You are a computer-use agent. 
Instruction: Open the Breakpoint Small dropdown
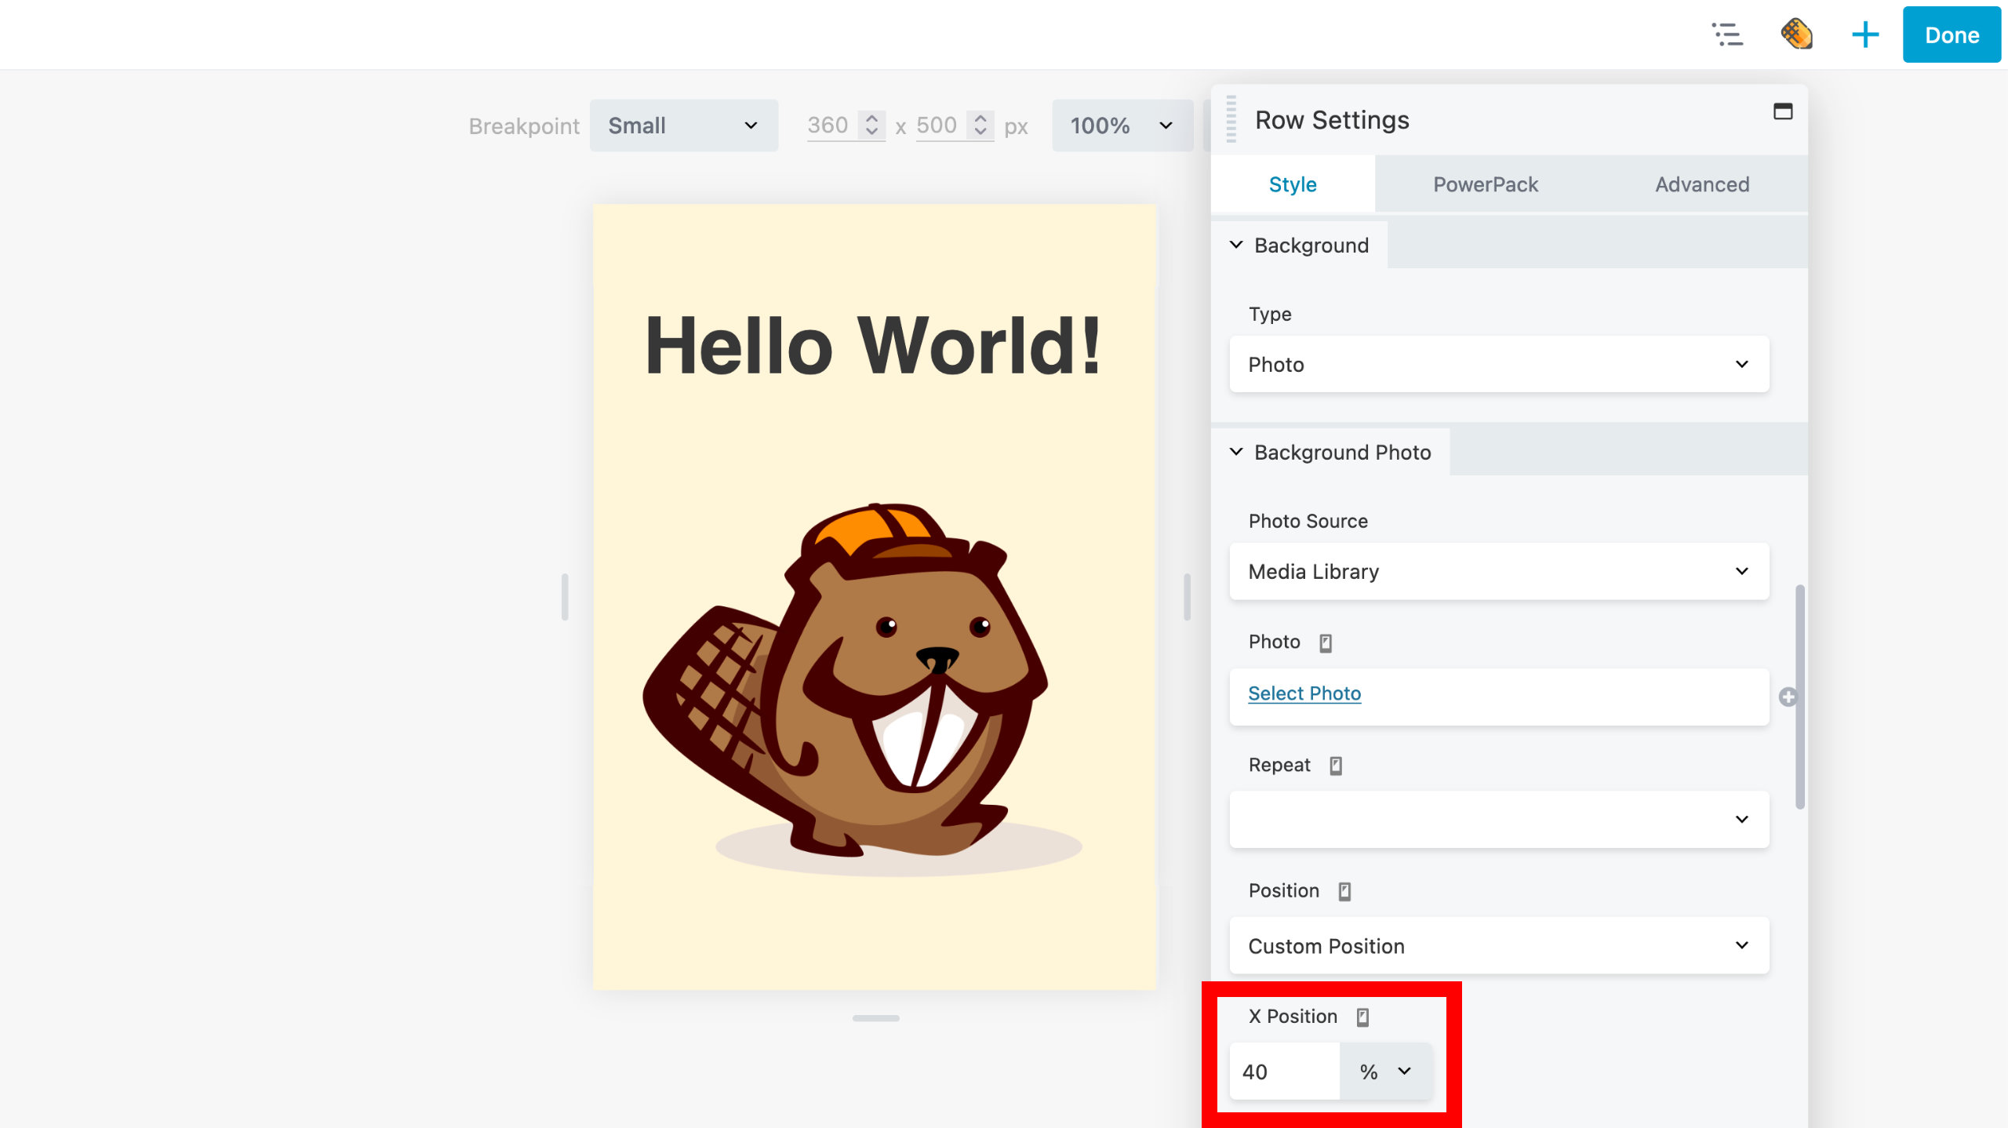tap(683, 126)
